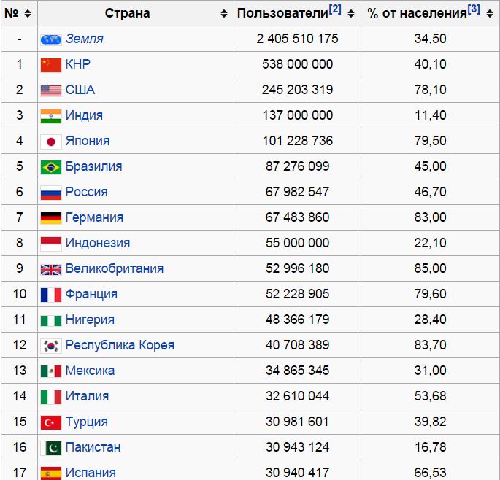The width and height of the screenshot is (500, 480).
Task: Sort table by Страна column arrows
Action: (x=224, y=13)
